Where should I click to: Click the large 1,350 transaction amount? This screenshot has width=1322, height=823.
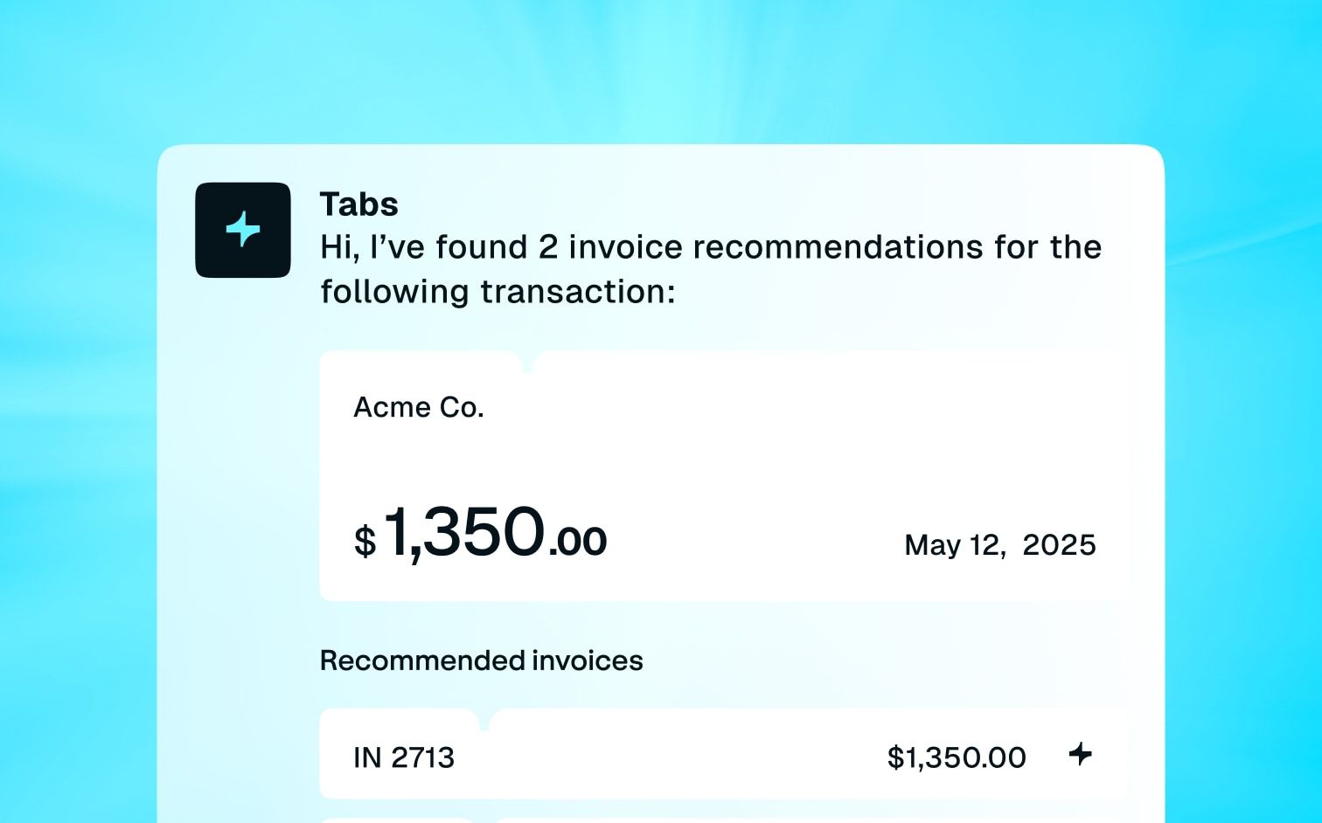click(x=463, y=532)
